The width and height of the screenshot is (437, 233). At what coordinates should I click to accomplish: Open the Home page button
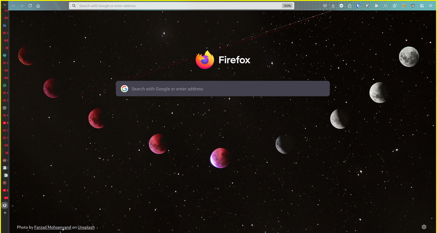[38, 6]
